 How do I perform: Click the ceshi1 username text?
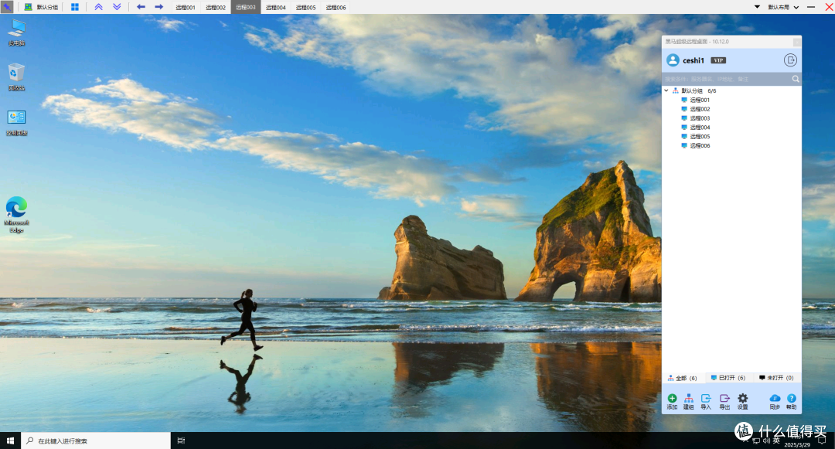[694, 60]
